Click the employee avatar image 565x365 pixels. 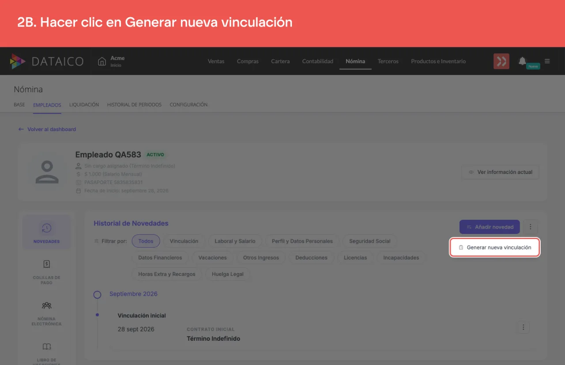pos(47,172)
